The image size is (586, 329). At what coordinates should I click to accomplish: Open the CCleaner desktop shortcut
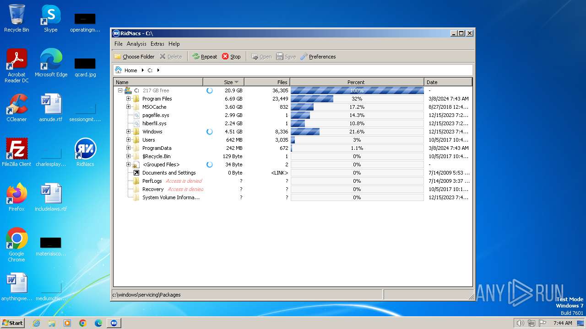[16, 108]
